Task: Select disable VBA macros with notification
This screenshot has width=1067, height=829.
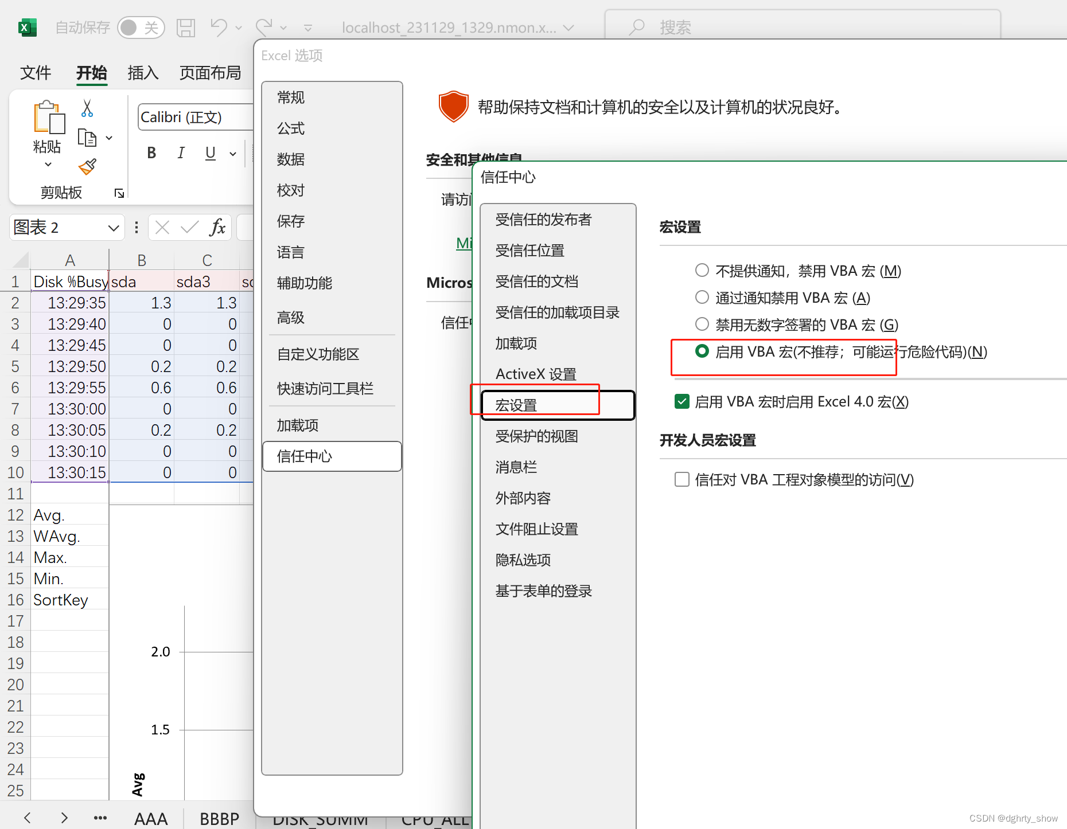Action: point(702,297)
